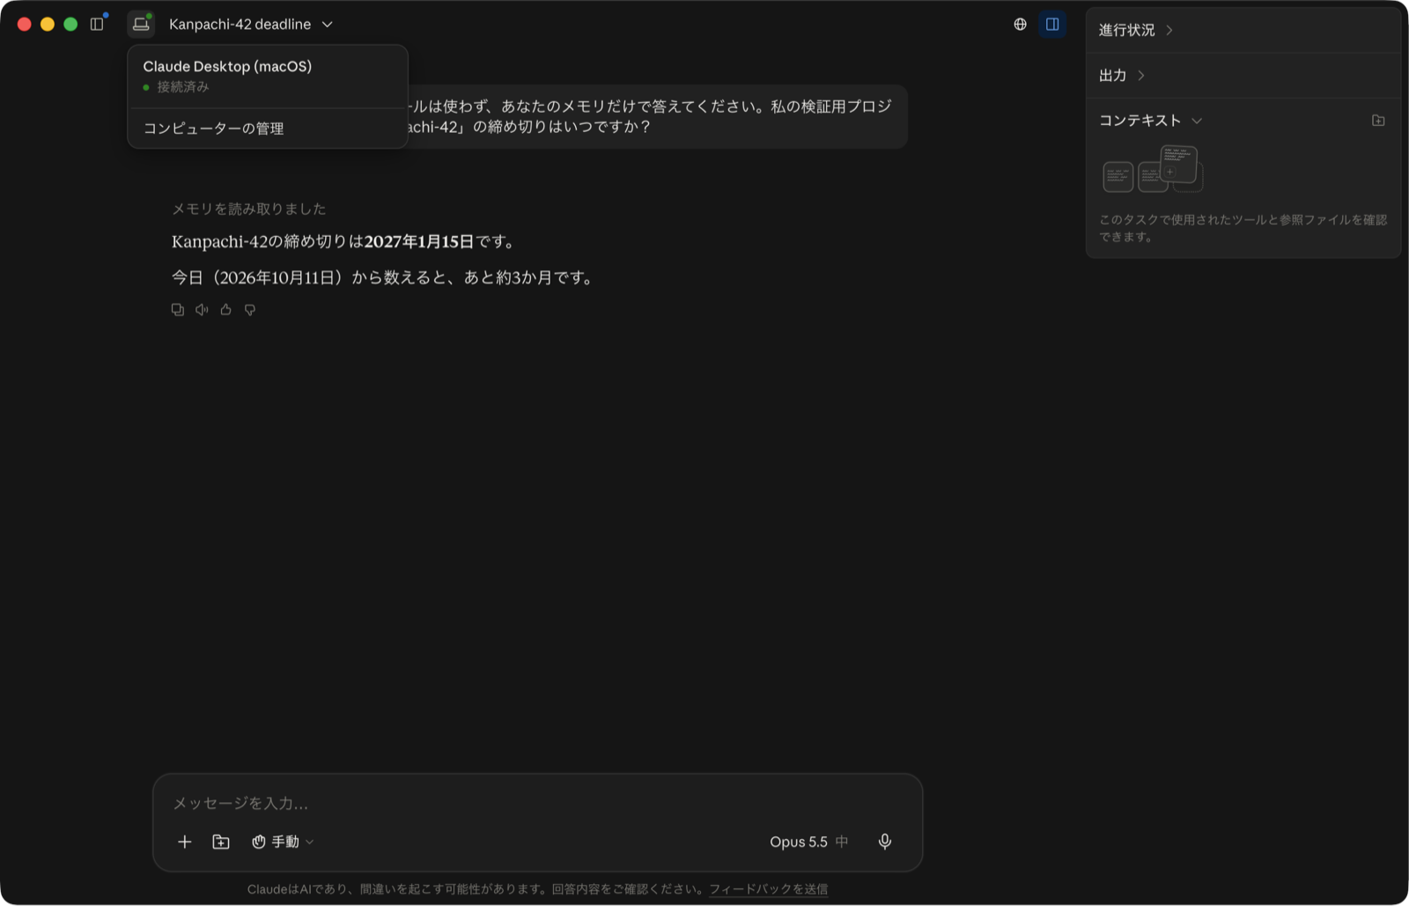Screen dimensions: 1409x906
Task: Select コンピューターの管理 menu entry
Action: [x=268, y=129]
